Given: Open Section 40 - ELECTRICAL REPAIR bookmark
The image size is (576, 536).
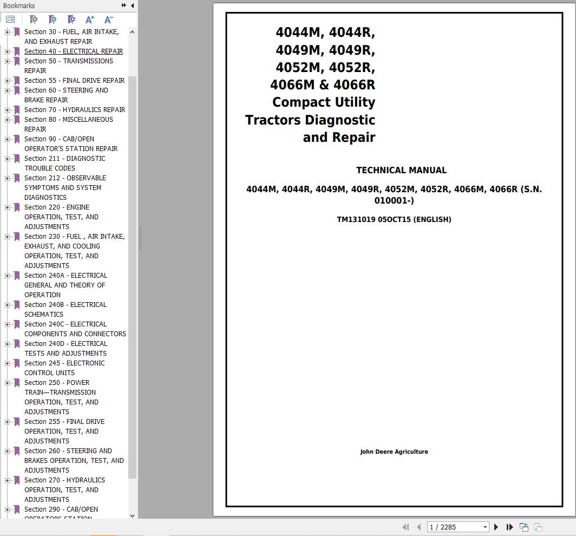Looking at the screenshot, I should [74, 51].
